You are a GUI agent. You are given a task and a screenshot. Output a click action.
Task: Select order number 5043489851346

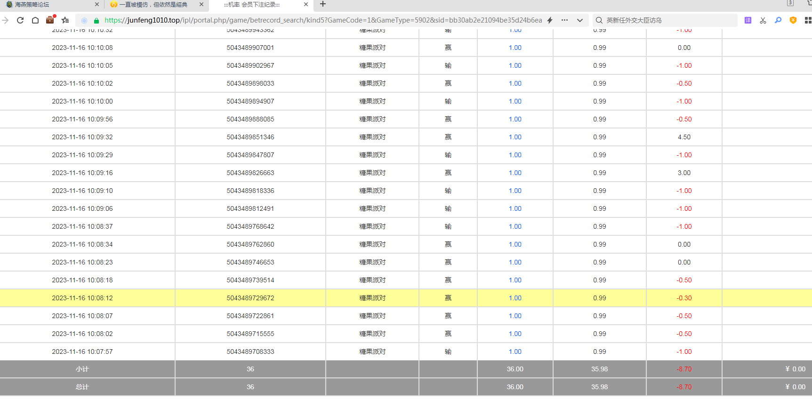coord(250,137)
